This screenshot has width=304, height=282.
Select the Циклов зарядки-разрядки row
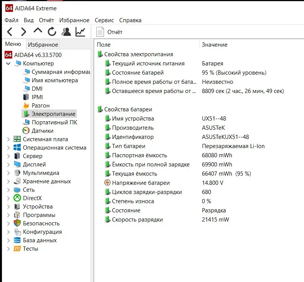coord(158,192)
